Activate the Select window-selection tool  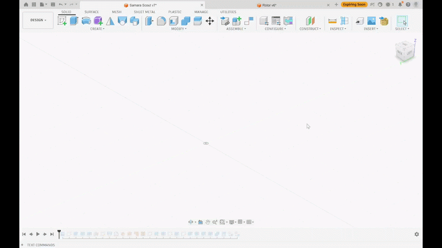point(402,21)
